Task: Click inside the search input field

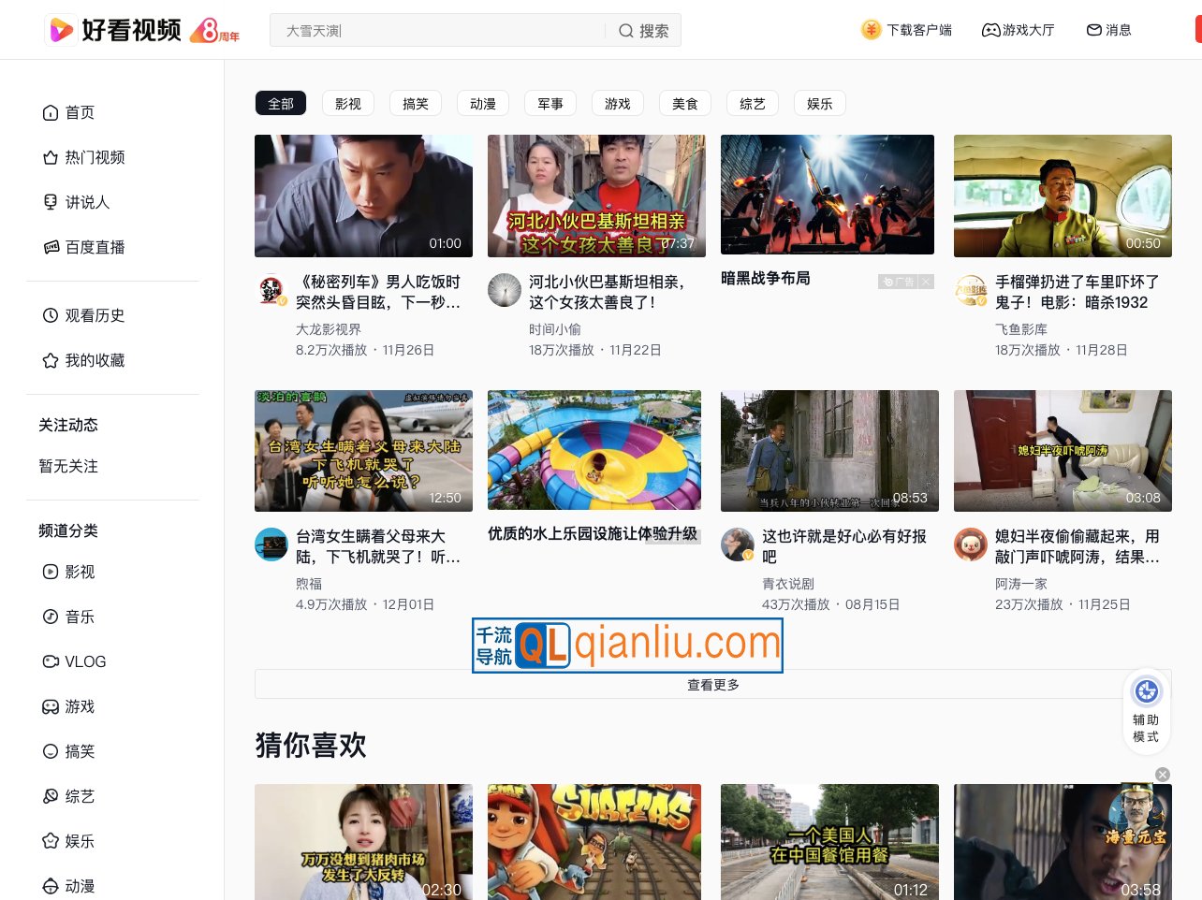Action: pyautogui.click(x=421, y=30)
